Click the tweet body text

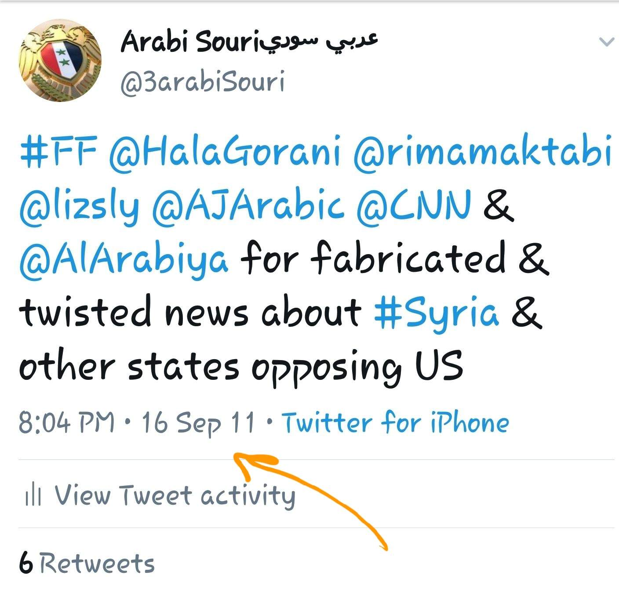click(x=315, y=259)
